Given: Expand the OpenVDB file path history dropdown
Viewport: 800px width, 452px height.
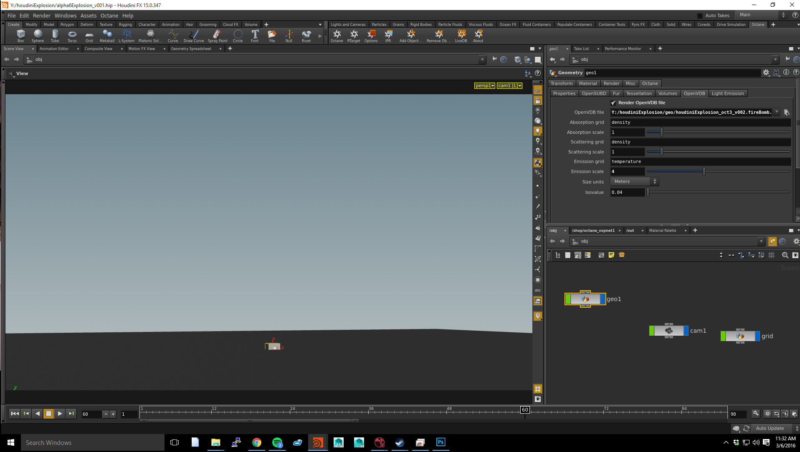Looking at the screenshot, I should pos(777,112).
